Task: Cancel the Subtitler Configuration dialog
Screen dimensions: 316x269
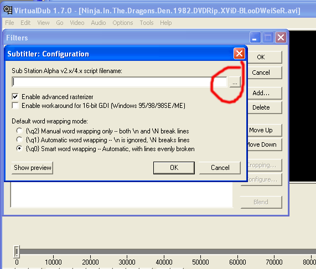Action: click(220, 168)
